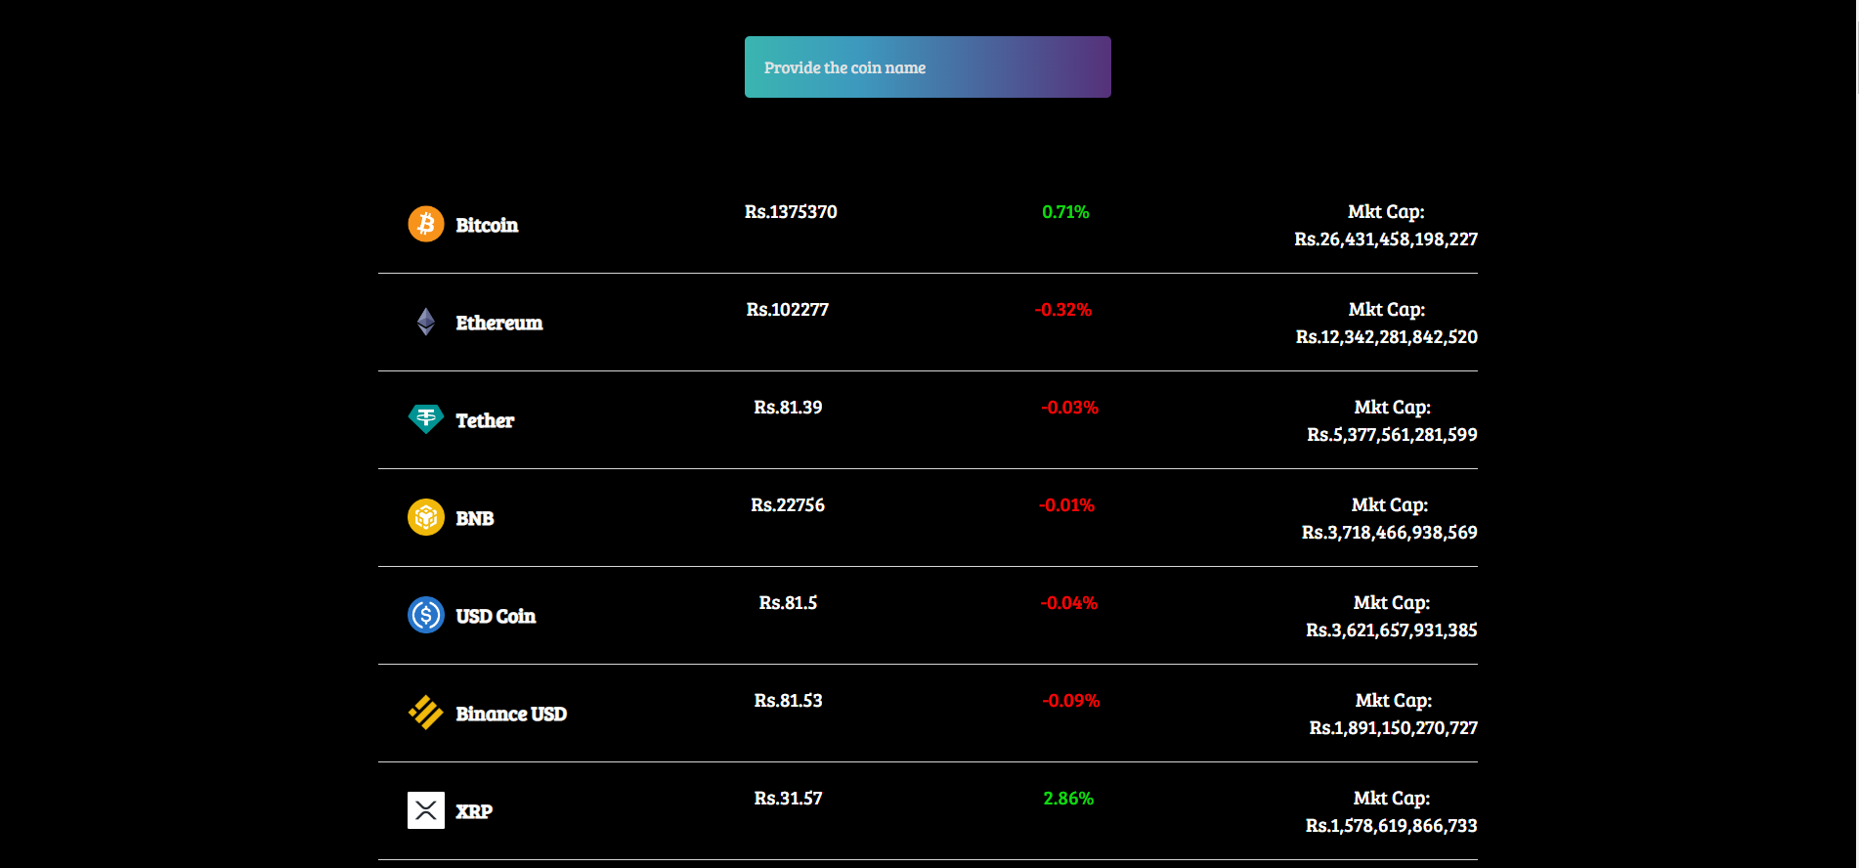Click the blue USD Coin icon
Screen dimensions: 1859x868
click(425, 615)
